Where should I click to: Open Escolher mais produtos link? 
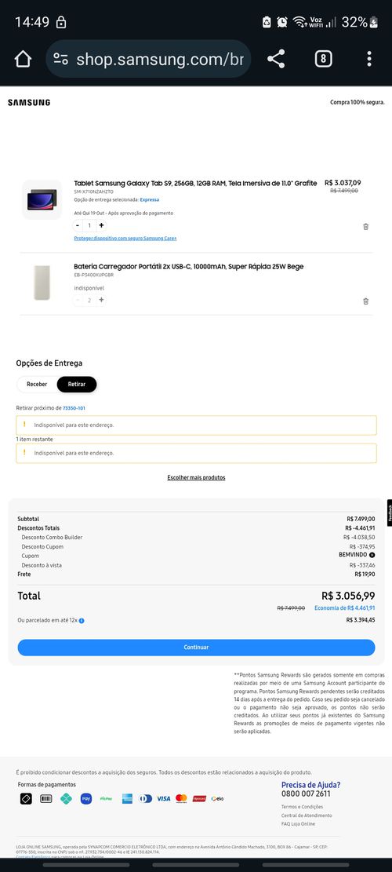[196, 478]
